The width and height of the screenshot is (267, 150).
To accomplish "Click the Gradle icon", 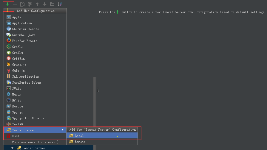I will (9, 46).
